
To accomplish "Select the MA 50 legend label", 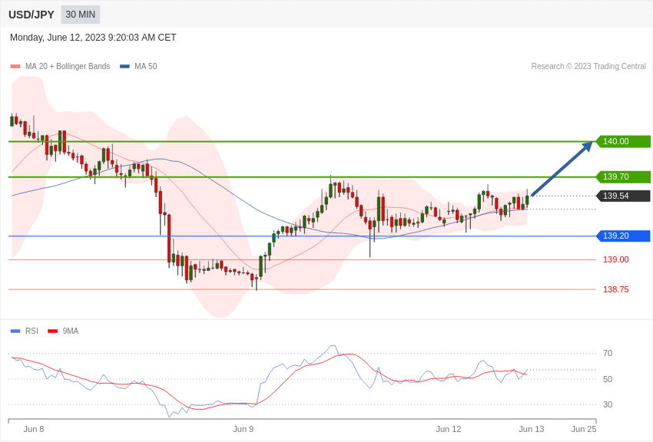I will 145,67.
